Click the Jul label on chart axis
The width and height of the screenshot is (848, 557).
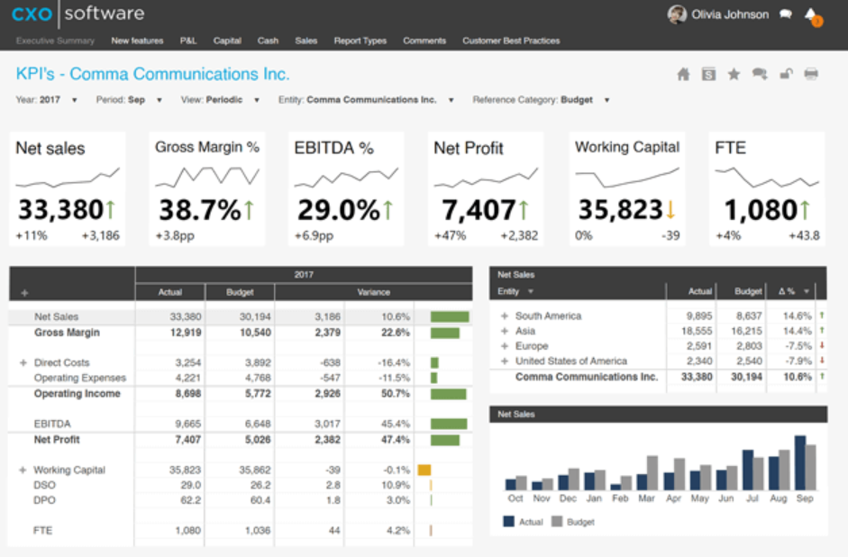[x=752, y=498]
